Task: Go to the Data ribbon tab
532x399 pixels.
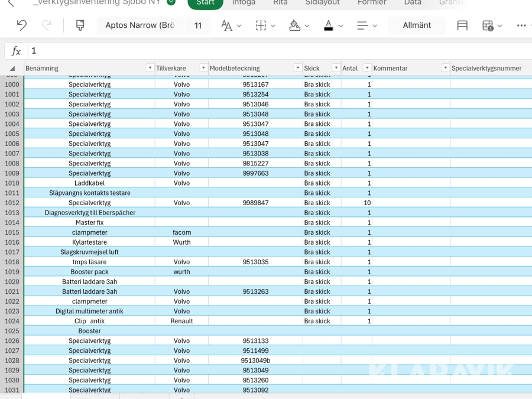Action: pyautogui.click(x=413, y=2)
